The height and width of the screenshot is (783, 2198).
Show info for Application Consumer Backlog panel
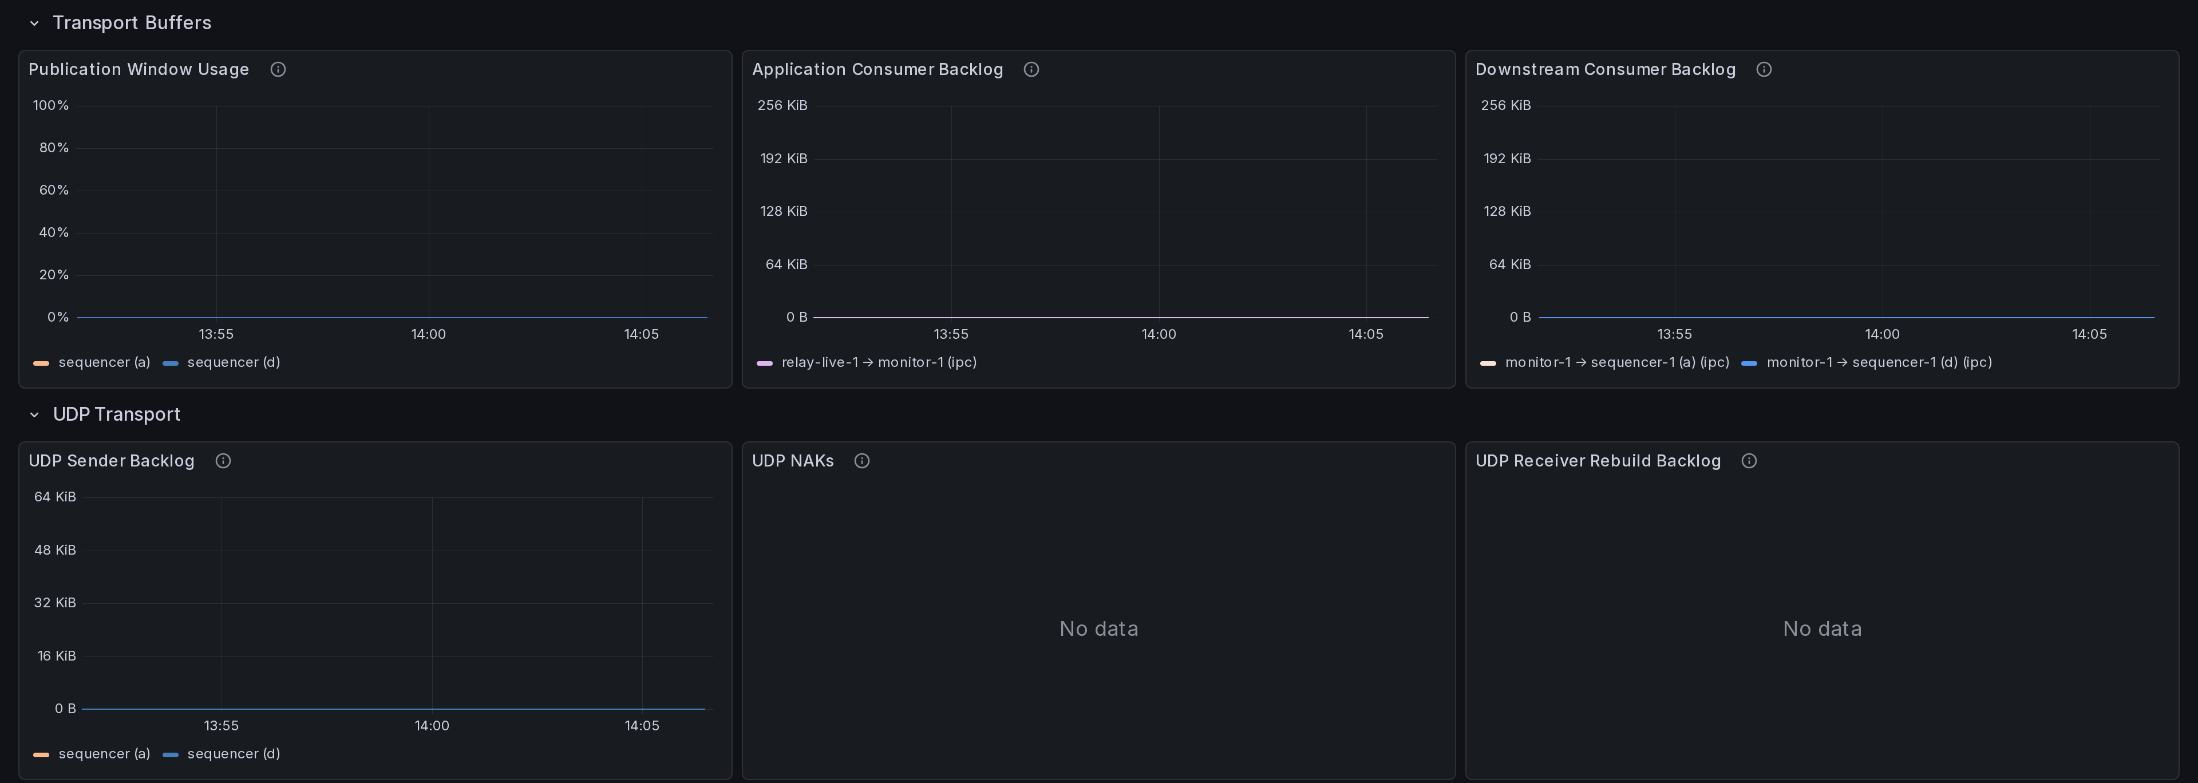click(1031, 69)
